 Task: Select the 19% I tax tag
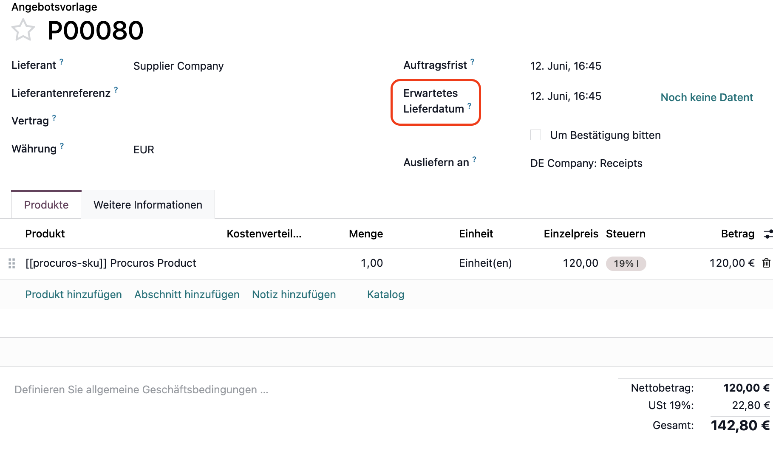point(626,263)
